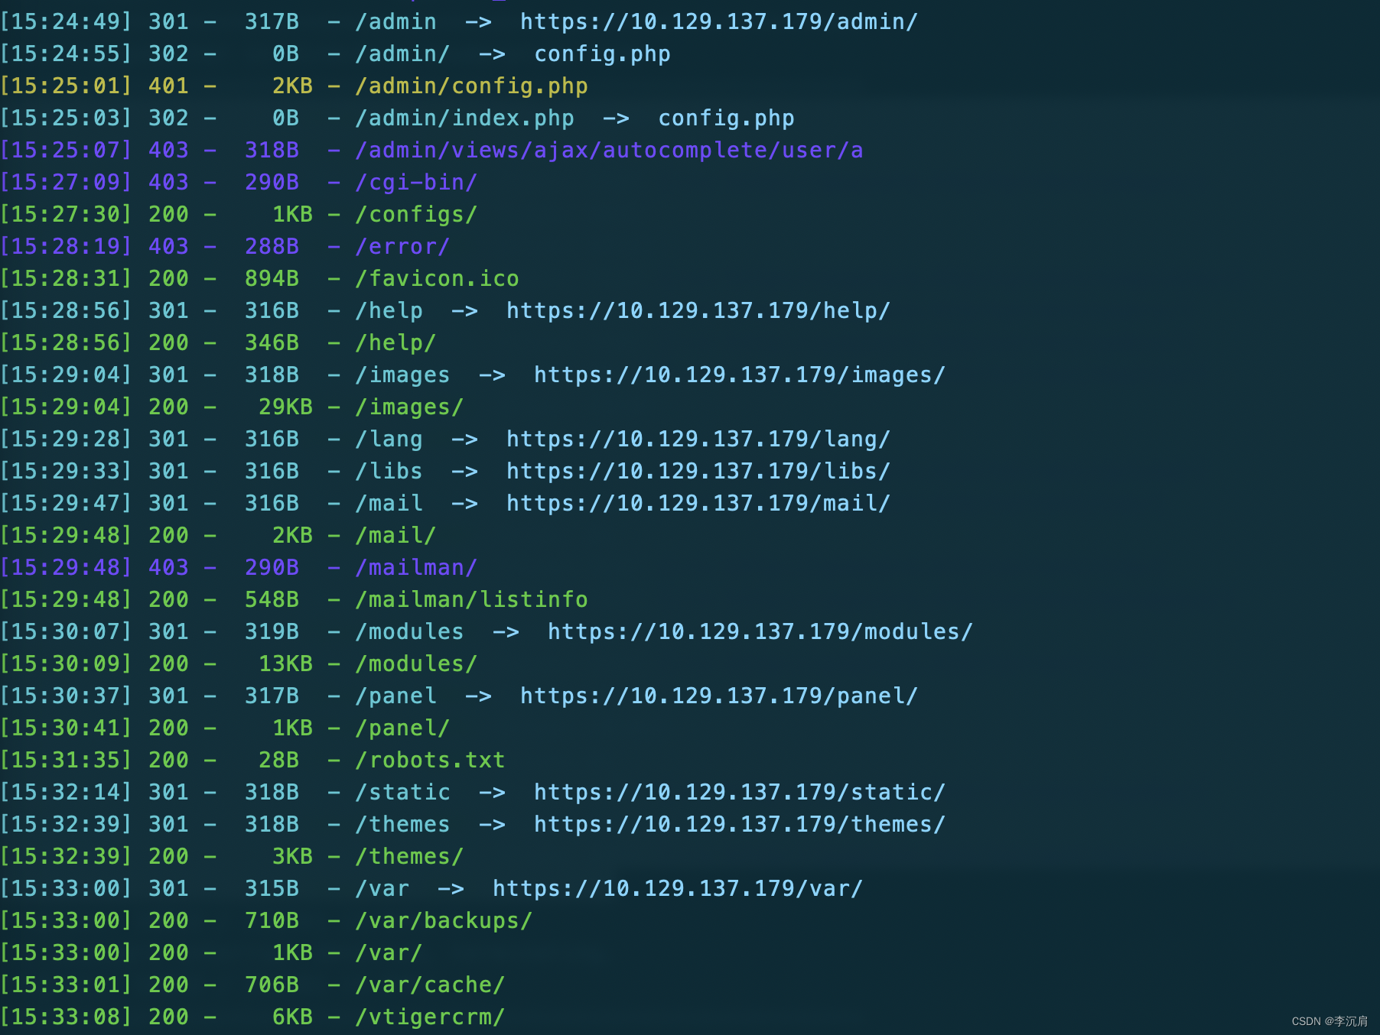Click the [15:25:01] timestamp
The width and height of the screenshot is (1380, 1035).
[66, 86]
